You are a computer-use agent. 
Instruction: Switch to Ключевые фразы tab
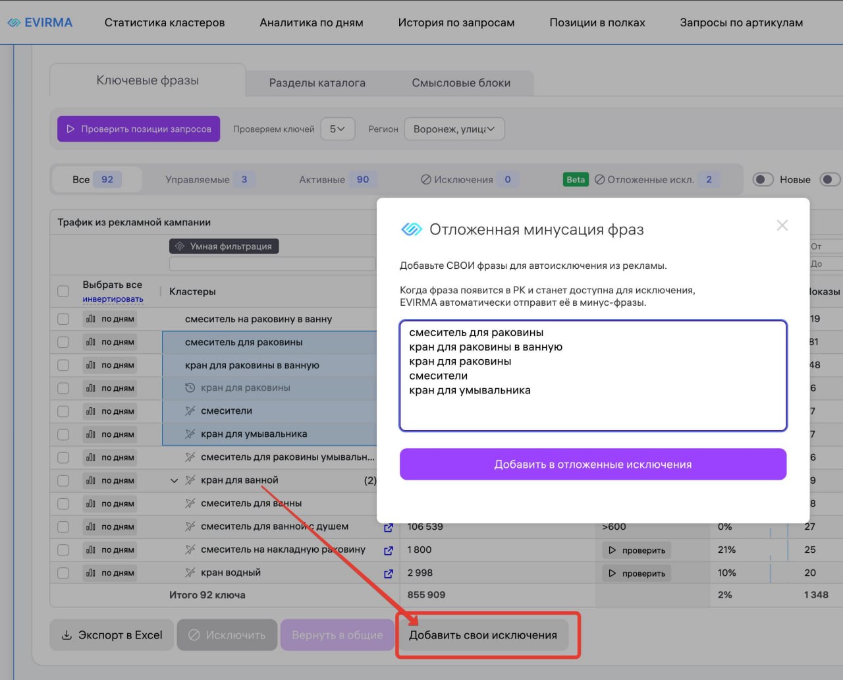148,80
